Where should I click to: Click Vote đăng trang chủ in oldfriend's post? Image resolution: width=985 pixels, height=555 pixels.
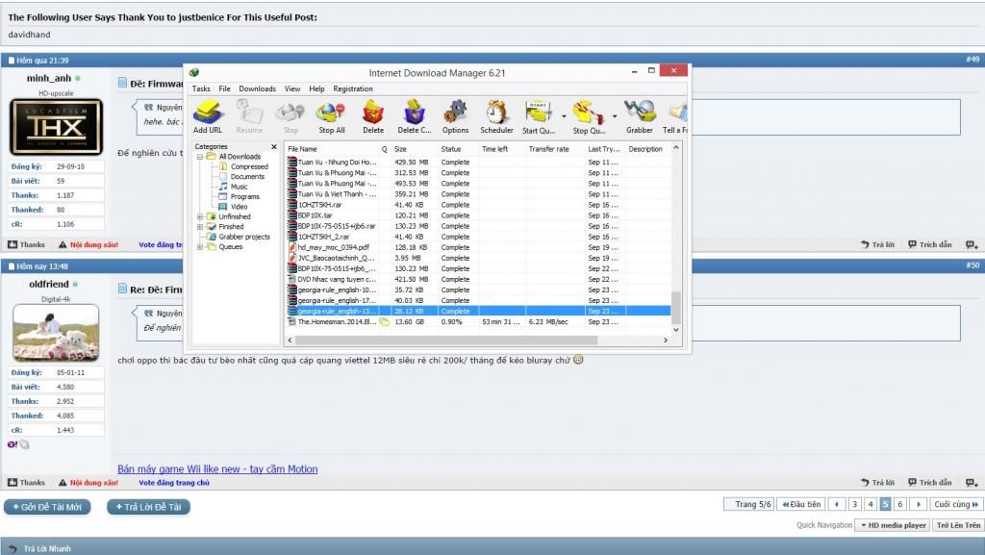click(x=174, y=482)
